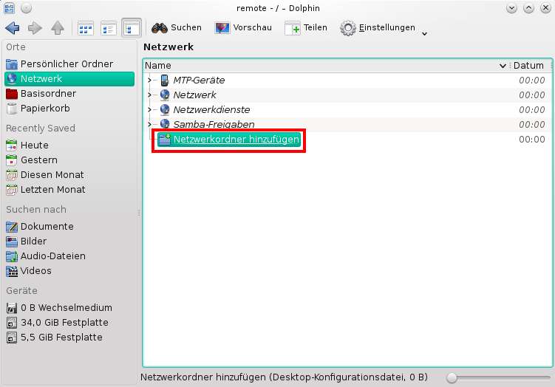
Task: Expand the Samba-Freigaben tree node
Action: tap(149, 125)
